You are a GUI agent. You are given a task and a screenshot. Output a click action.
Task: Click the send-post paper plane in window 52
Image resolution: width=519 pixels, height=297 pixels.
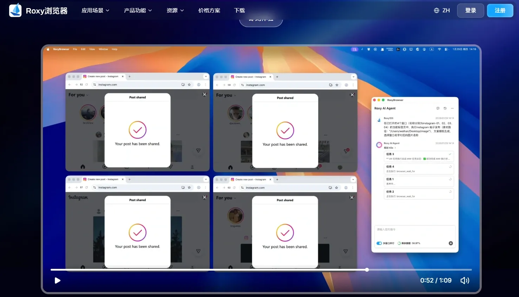pyautogui.click(x=198, y=151)
